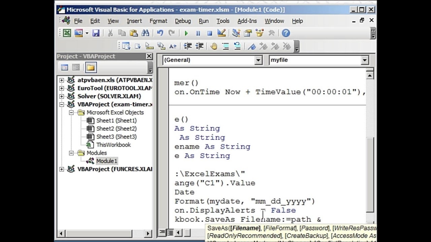
Task: Collapse the VBAProject (exam-timer) node
Action: (62, 104)
